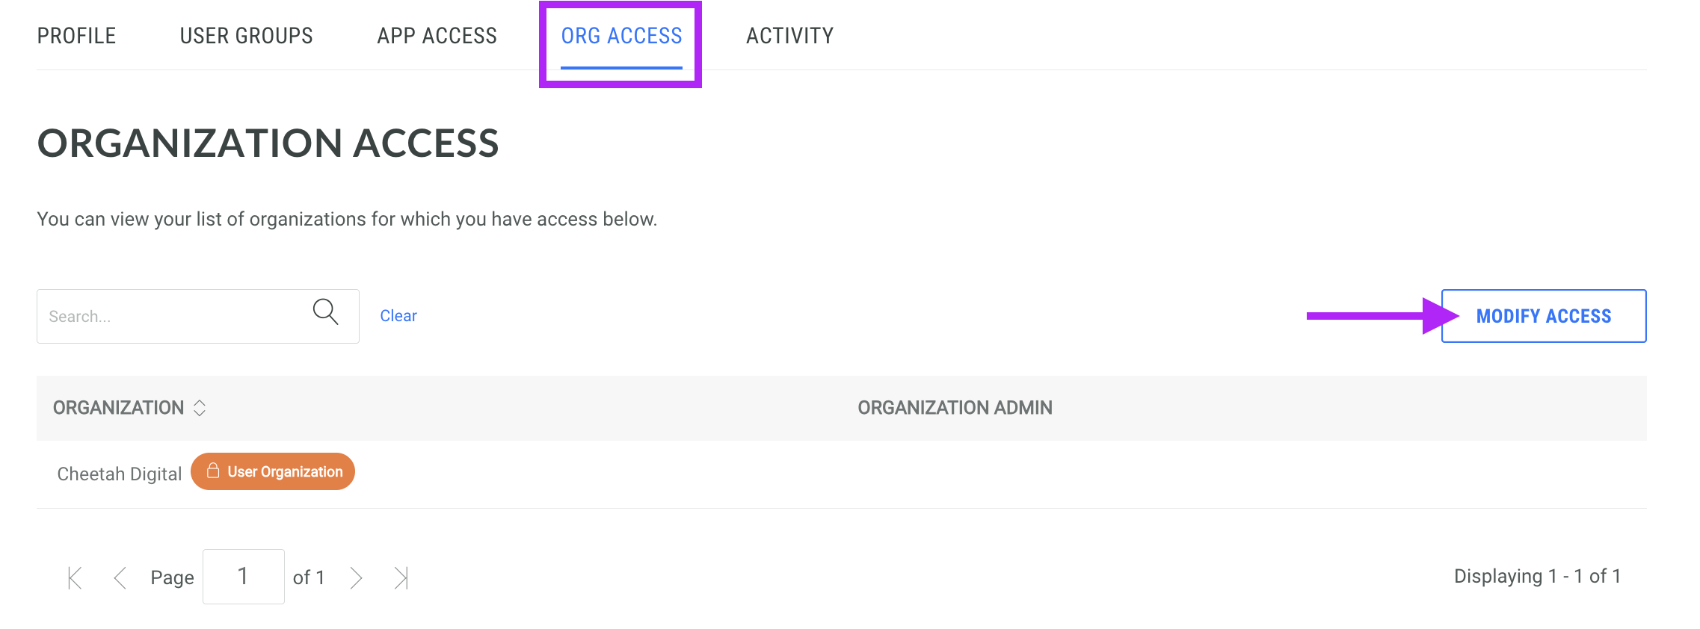Go to first page arrow icon
This screenshot has width=1700, height=629.
pos(75,577)
